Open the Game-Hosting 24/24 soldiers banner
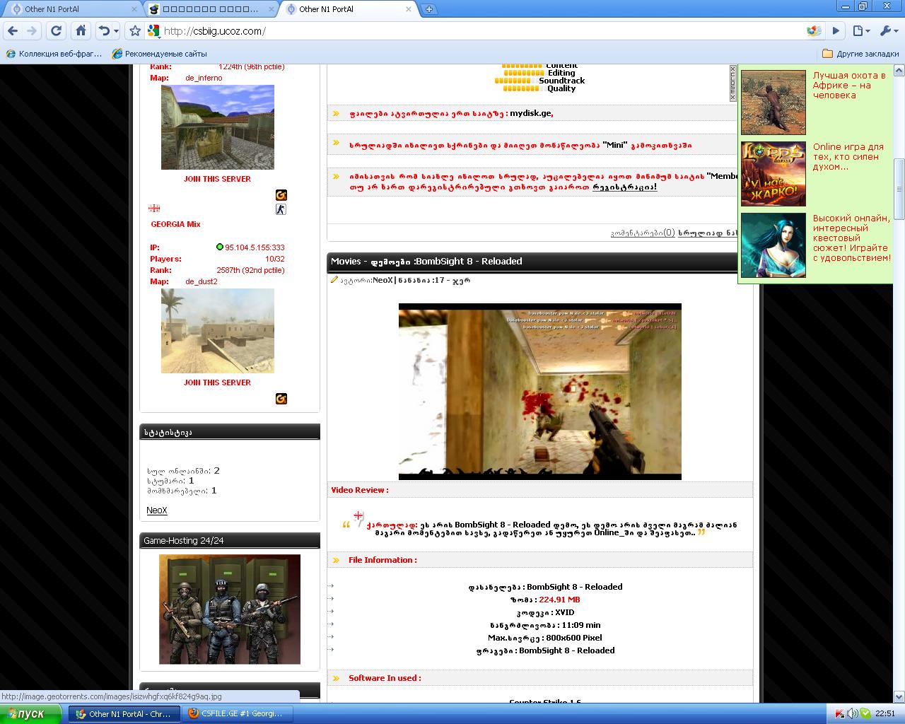 (230, 609)
